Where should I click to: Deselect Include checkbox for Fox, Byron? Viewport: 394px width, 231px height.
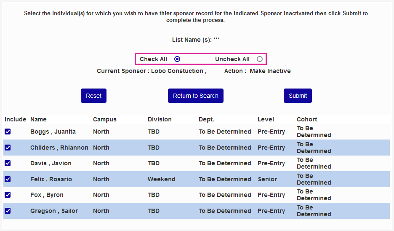pyautogui.click(x=8, y=195)
